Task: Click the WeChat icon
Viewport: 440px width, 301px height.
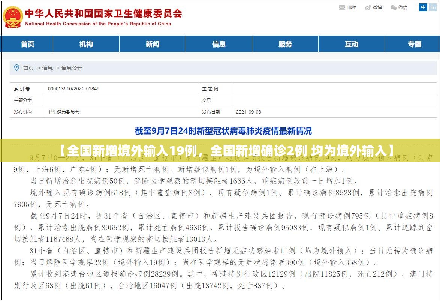Action: point(394,7)
